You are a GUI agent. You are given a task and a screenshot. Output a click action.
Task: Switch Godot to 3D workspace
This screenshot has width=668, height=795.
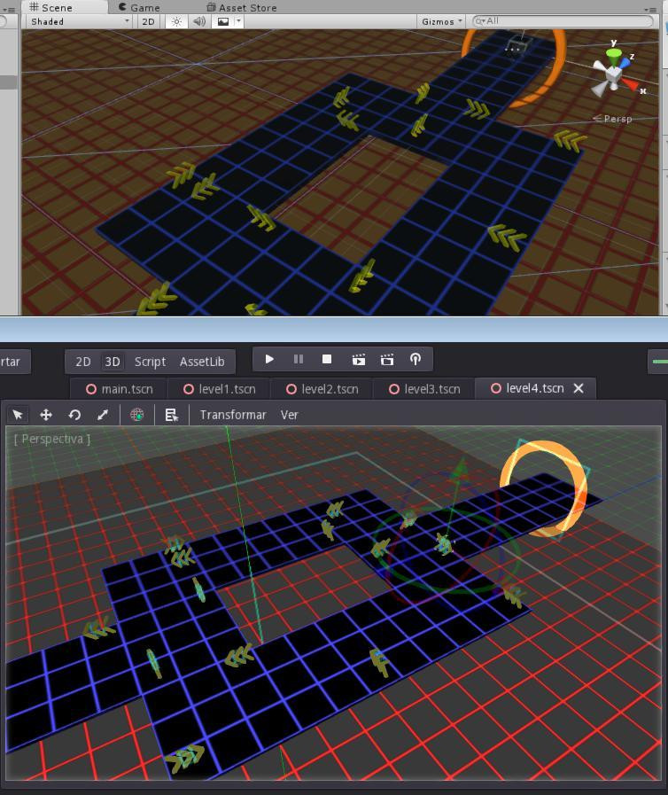pos(112,362)
